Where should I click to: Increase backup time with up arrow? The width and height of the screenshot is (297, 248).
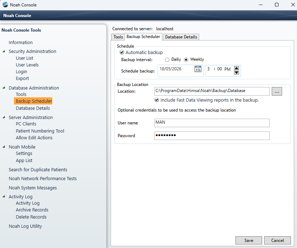point(237,68)
